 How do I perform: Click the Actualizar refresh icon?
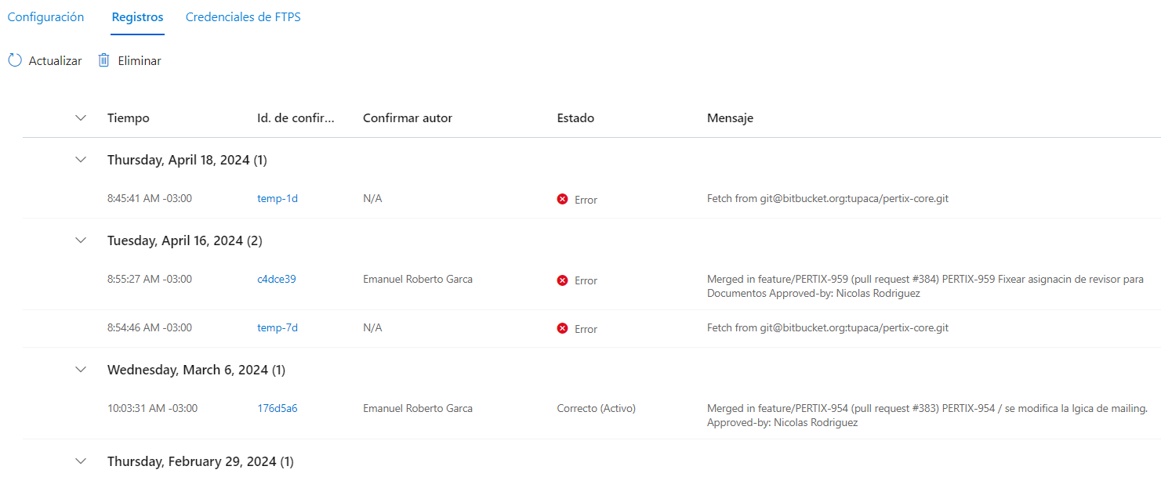click(x=15, y=60)
